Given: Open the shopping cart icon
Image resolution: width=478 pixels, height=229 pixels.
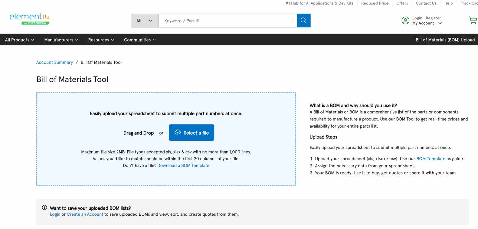Looking at the screenshot, I should 472,21.
